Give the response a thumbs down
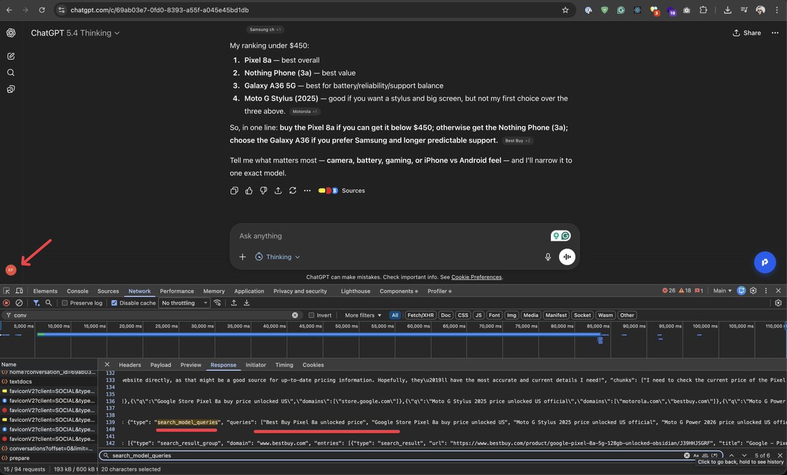The height and width of the screenshot is (475, 787). (263, 191)
